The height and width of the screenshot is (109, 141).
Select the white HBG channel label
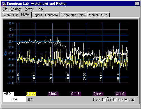[8, 94]
